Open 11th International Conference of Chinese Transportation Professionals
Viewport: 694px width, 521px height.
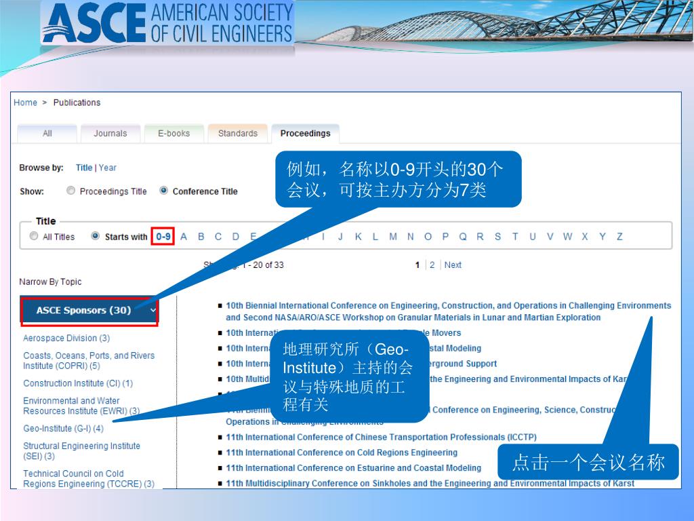(x=381, y=438)
